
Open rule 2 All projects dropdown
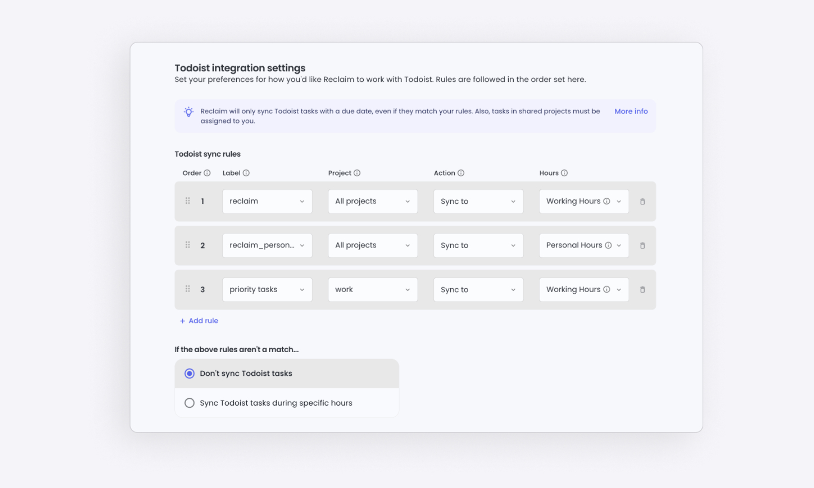tap(373, 245)
